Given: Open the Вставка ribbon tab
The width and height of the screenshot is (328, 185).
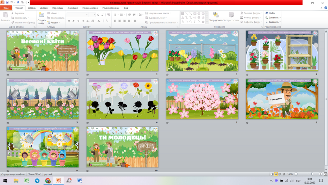Looking at the screenshot, I should [x=32, y=8].
